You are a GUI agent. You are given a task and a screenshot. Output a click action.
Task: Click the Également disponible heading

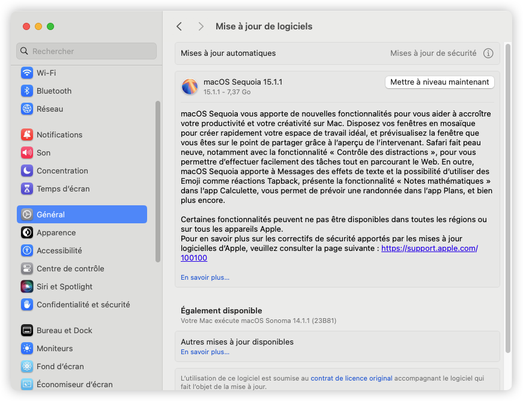coord(221,311)
